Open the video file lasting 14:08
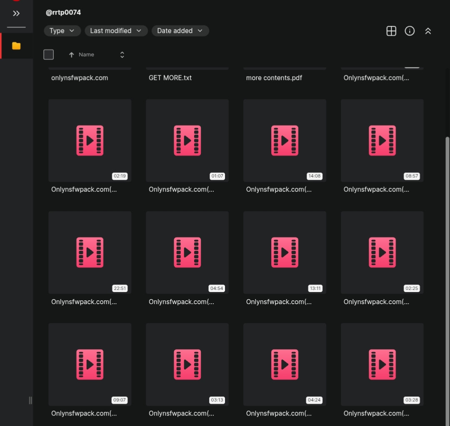Screen dimensions: 450x426 285,140
